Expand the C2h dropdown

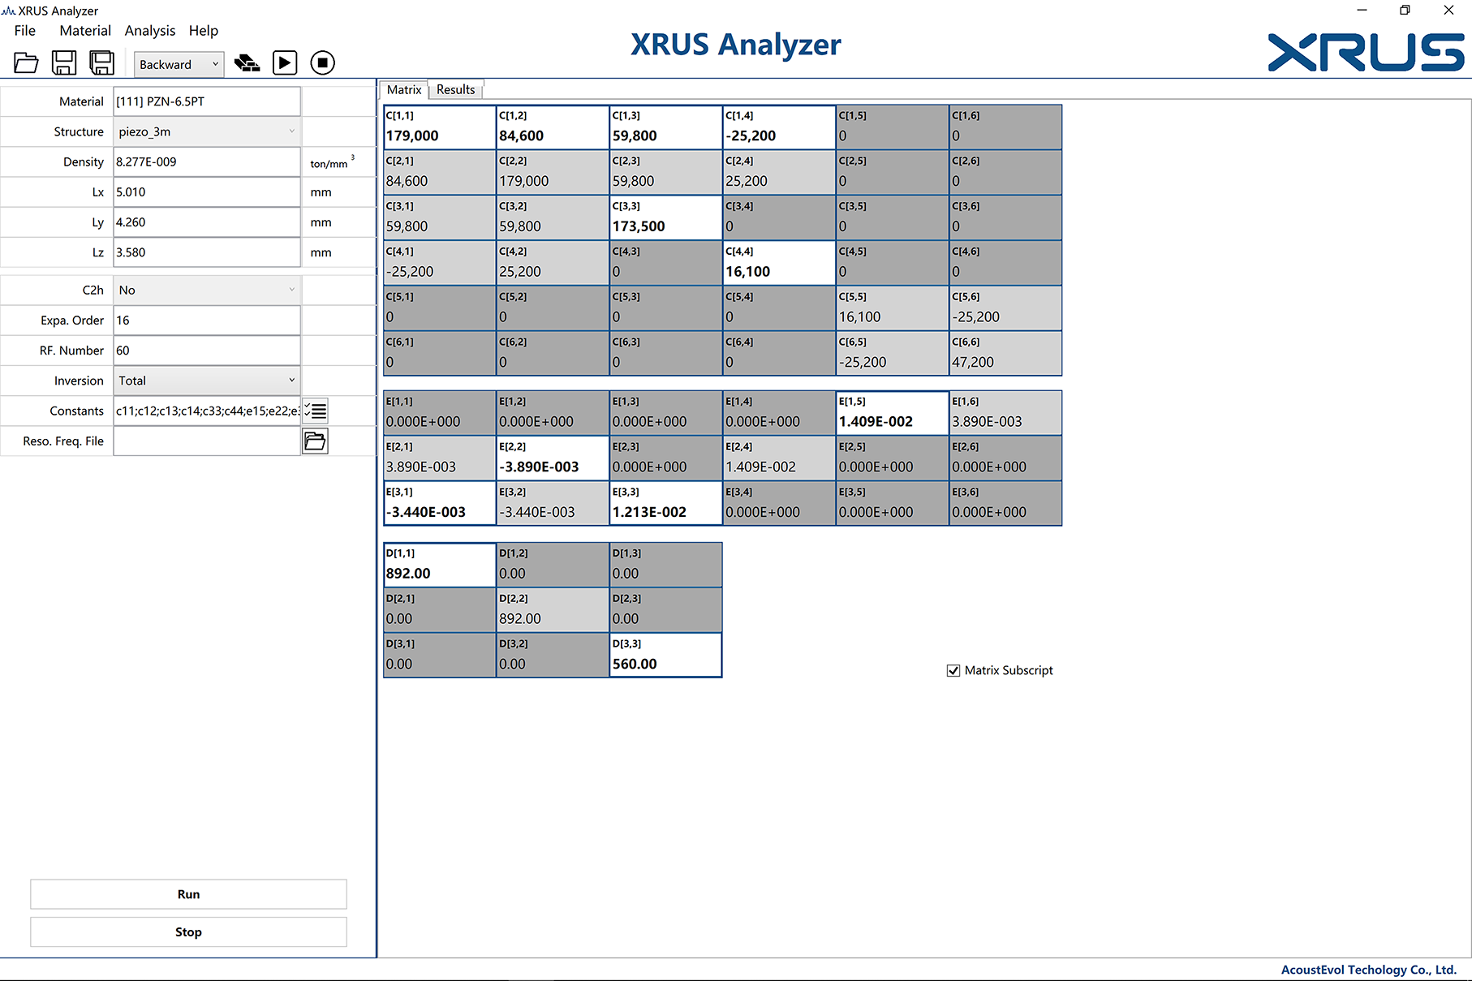tap(207, 290)
